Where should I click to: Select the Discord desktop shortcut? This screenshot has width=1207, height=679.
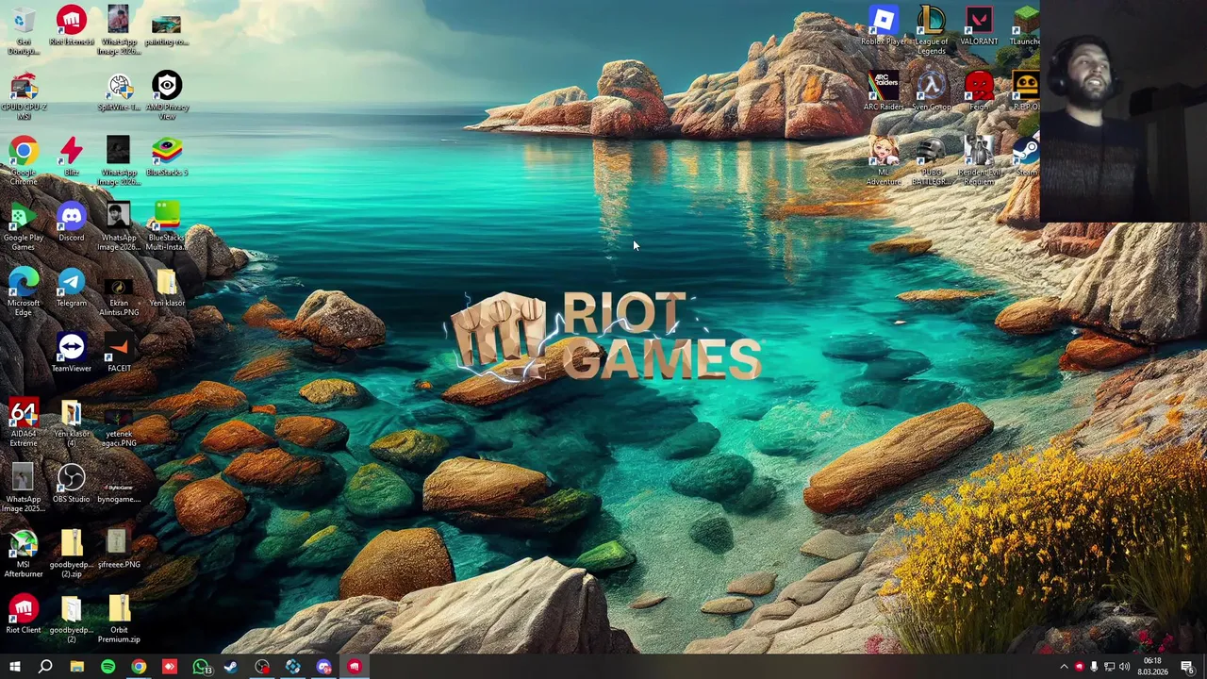(72, 222)
